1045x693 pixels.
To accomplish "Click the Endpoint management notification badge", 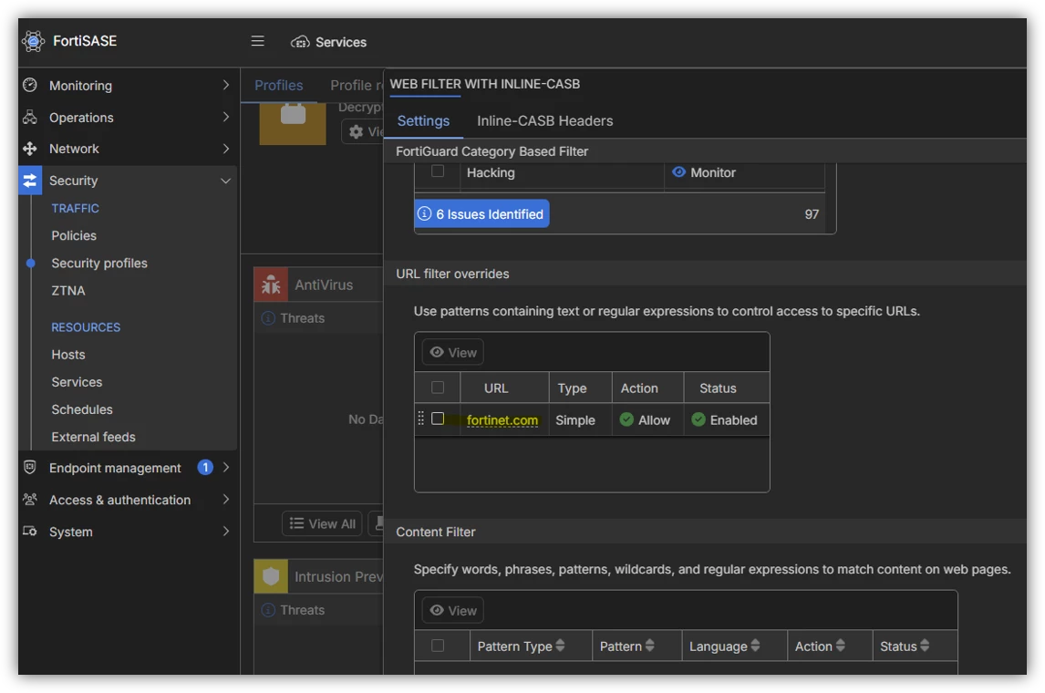I will pos(205,467).
